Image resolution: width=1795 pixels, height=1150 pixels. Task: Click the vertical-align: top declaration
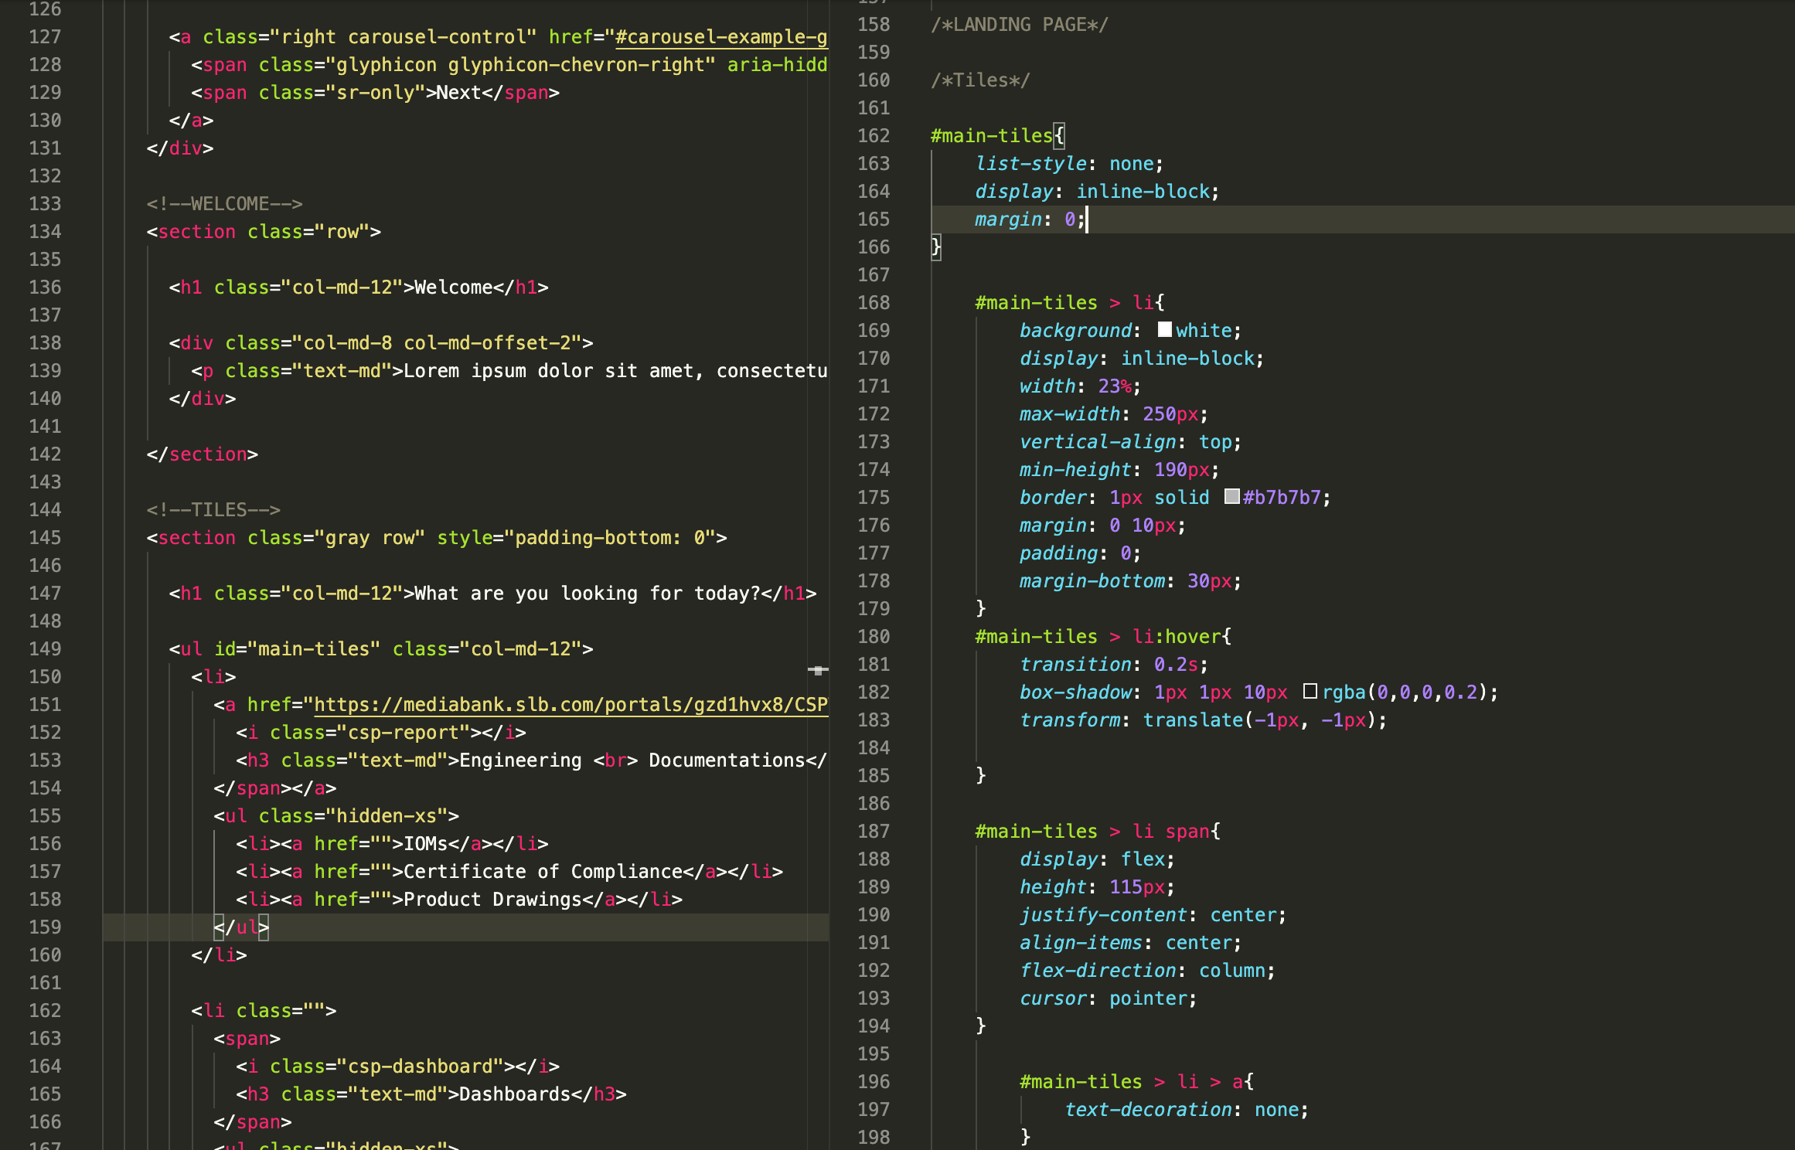coord(1130,442)
